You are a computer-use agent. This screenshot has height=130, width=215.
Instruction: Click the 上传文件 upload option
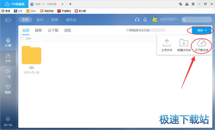[167, 46]
